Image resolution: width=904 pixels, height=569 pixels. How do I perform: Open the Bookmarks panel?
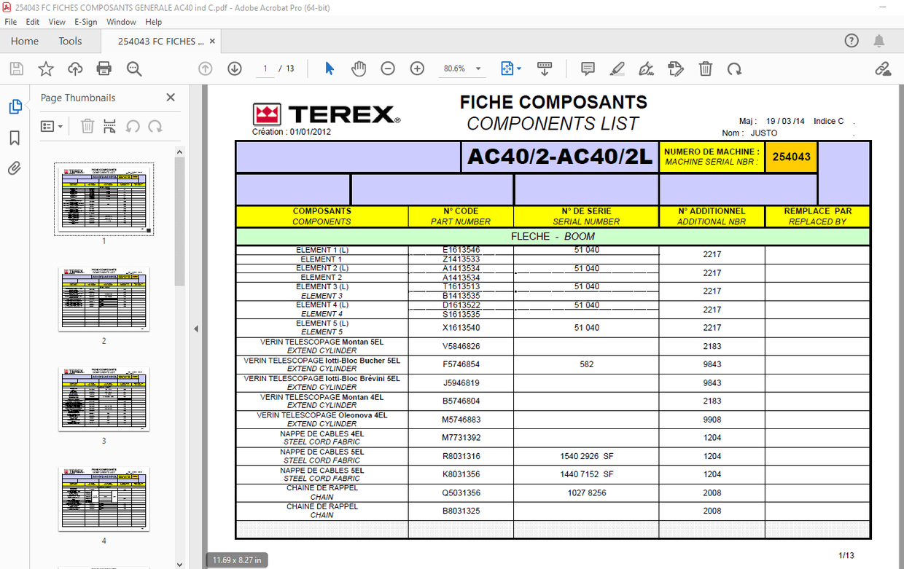tap(14, 137)
